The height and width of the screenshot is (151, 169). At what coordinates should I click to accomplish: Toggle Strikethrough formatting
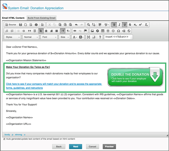point(130,25)
